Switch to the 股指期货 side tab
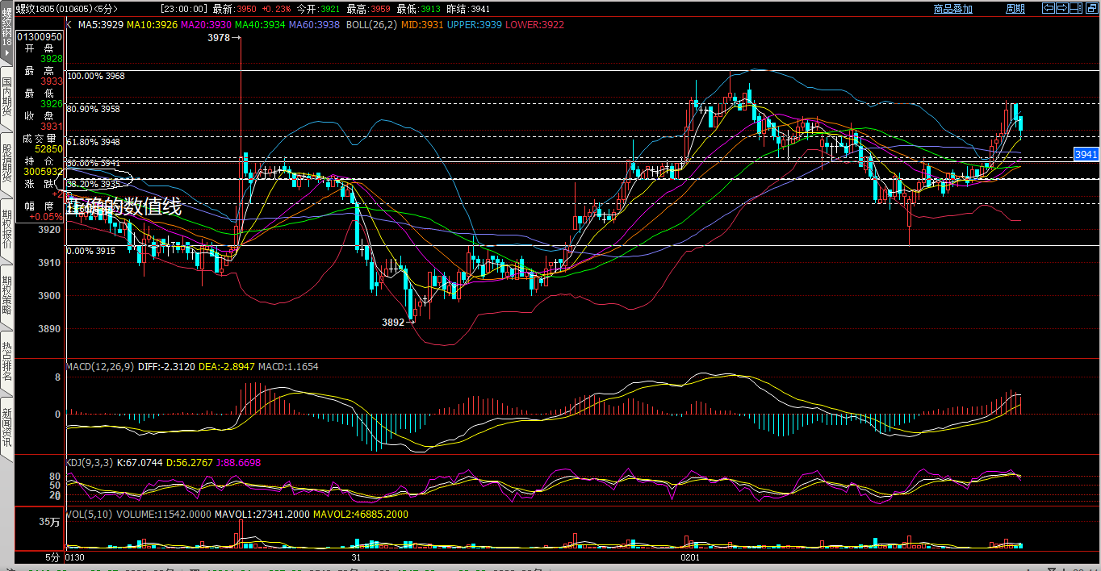The height and width of the screenshot is (571, 1101). (6, 164)
